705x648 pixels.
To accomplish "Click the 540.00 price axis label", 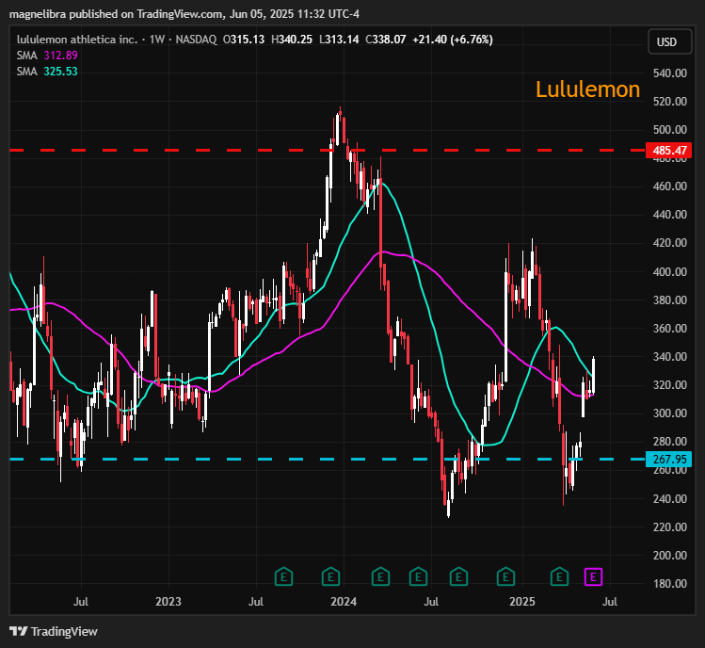I will 670,73.
